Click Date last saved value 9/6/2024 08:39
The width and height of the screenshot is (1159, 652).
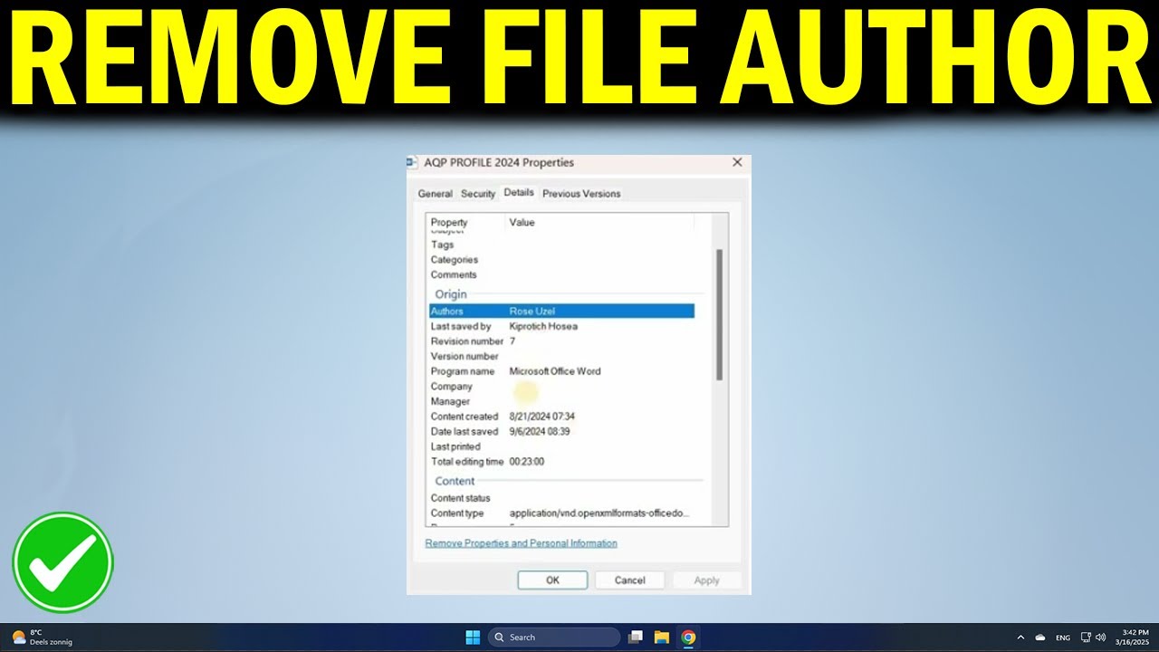click(540, 432)
